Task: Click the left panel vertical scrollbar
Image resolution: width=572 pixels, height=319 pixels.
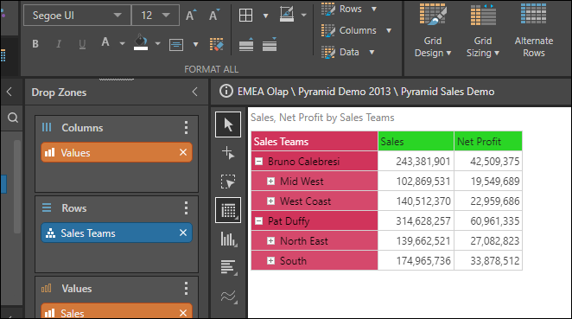Action: coord(16,186)
